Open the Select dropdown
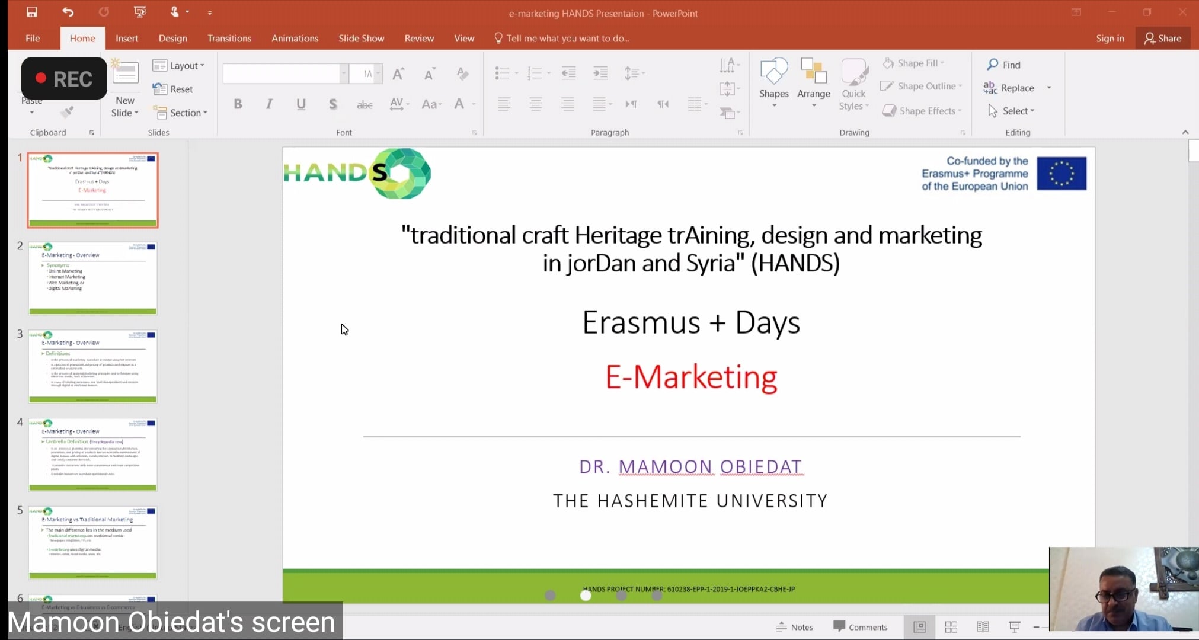Image resolution: width=1199 pixels, height=640 pixels. 1011,111
